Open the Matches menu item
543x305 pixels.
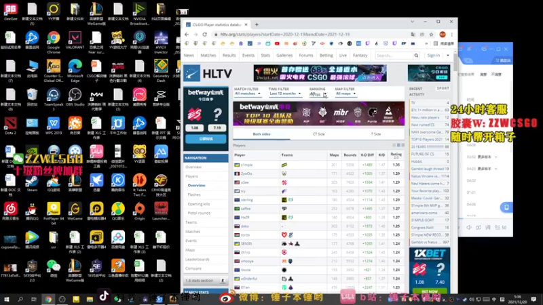[x=208, y=56]
